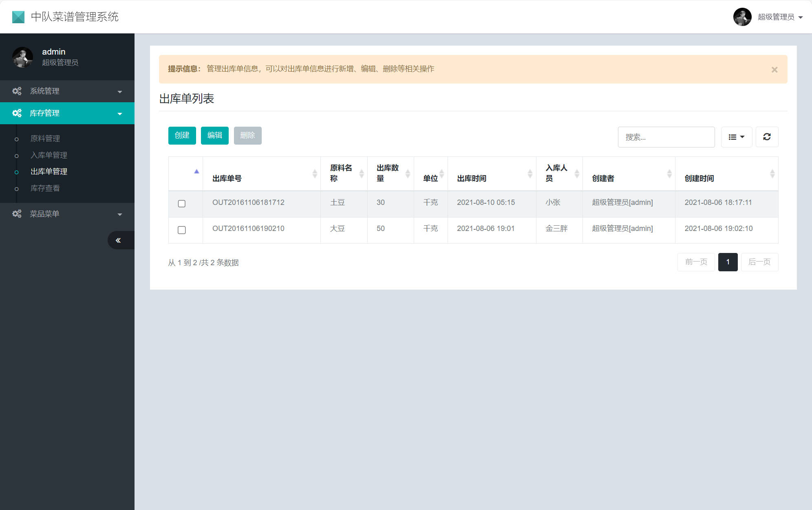
Task: Open 库存查看 from the sidebar
Action: click(x=45, y=188)
